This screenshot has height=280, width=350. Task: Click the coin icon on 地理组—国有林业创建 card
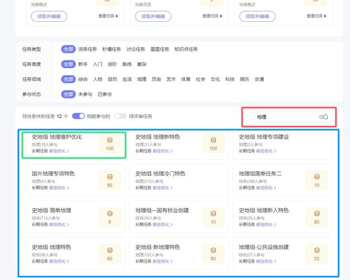(x=213, y=214)
